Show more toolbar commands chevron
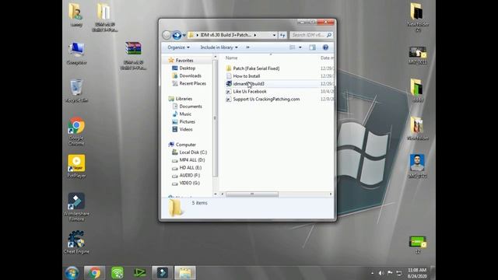The height and width of the screenshot is (280, 498). (x=247, y=47)
